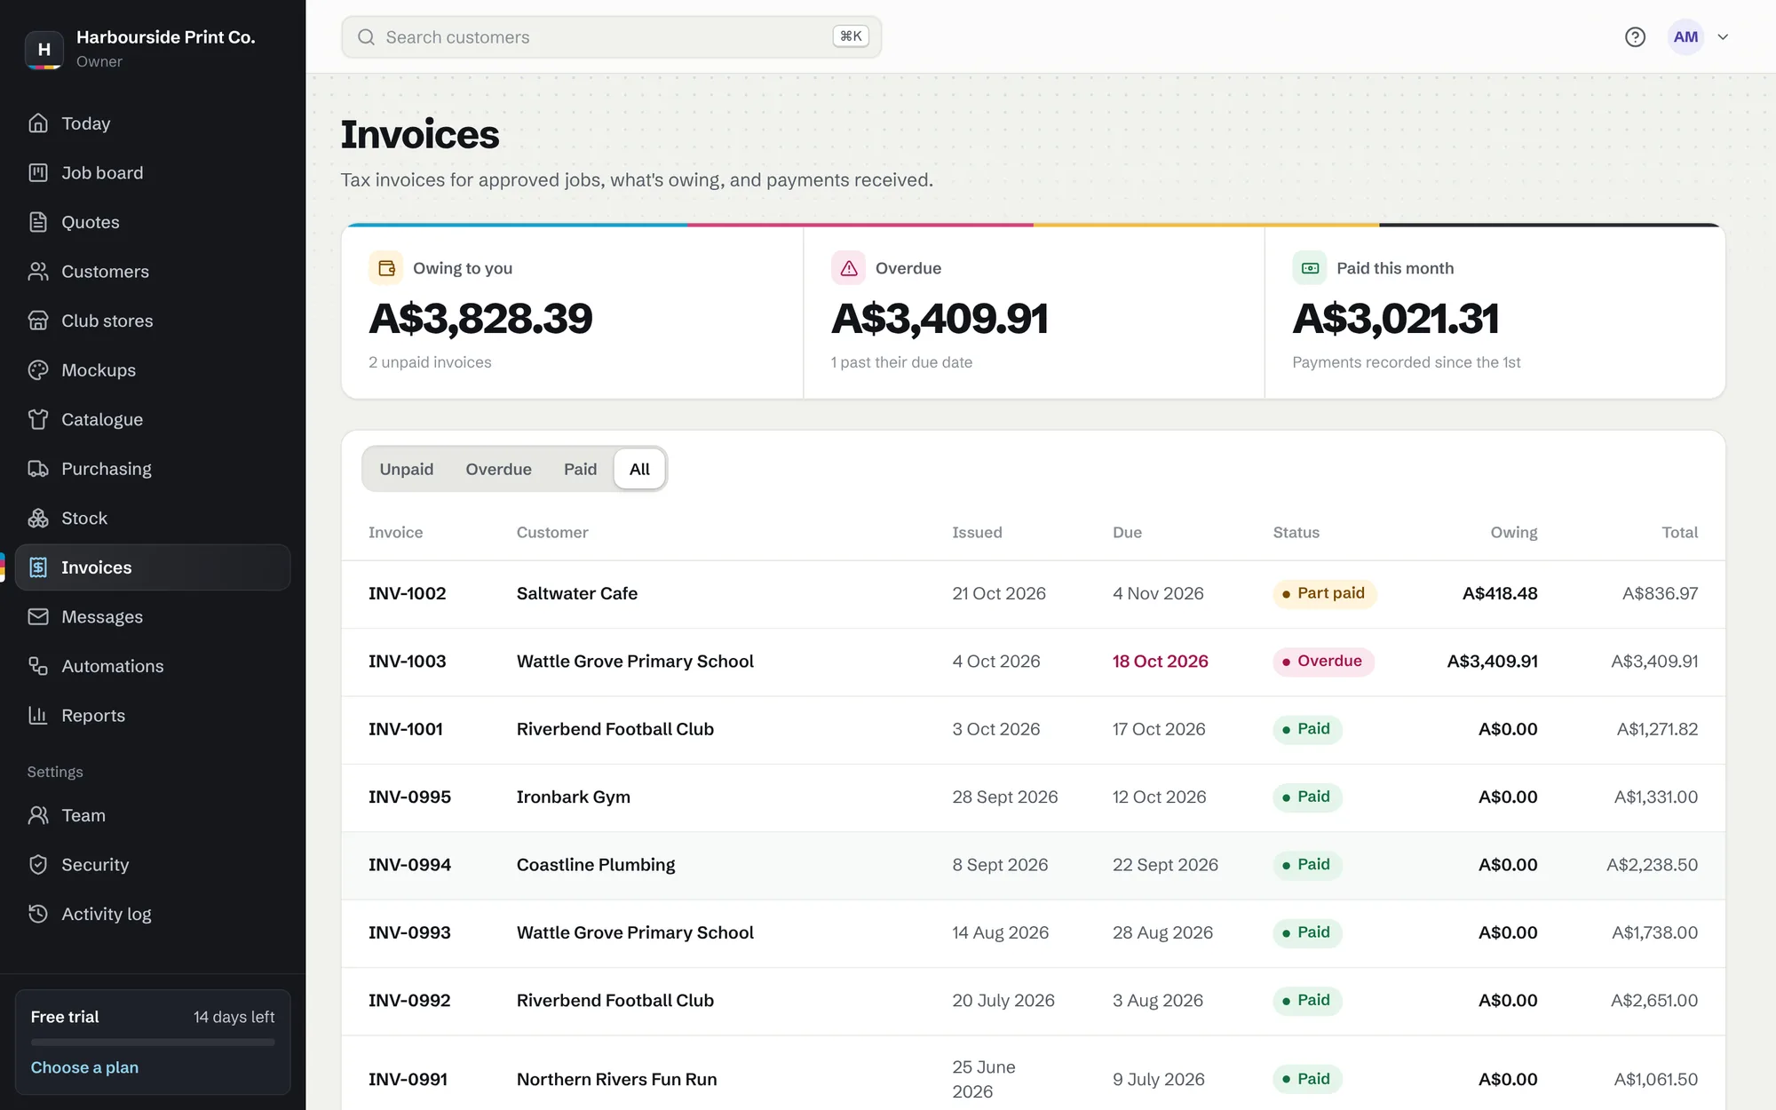Click the Messages envelope icon
Viewport: 1776px width, 1110px height.
[x=38, y=616]
